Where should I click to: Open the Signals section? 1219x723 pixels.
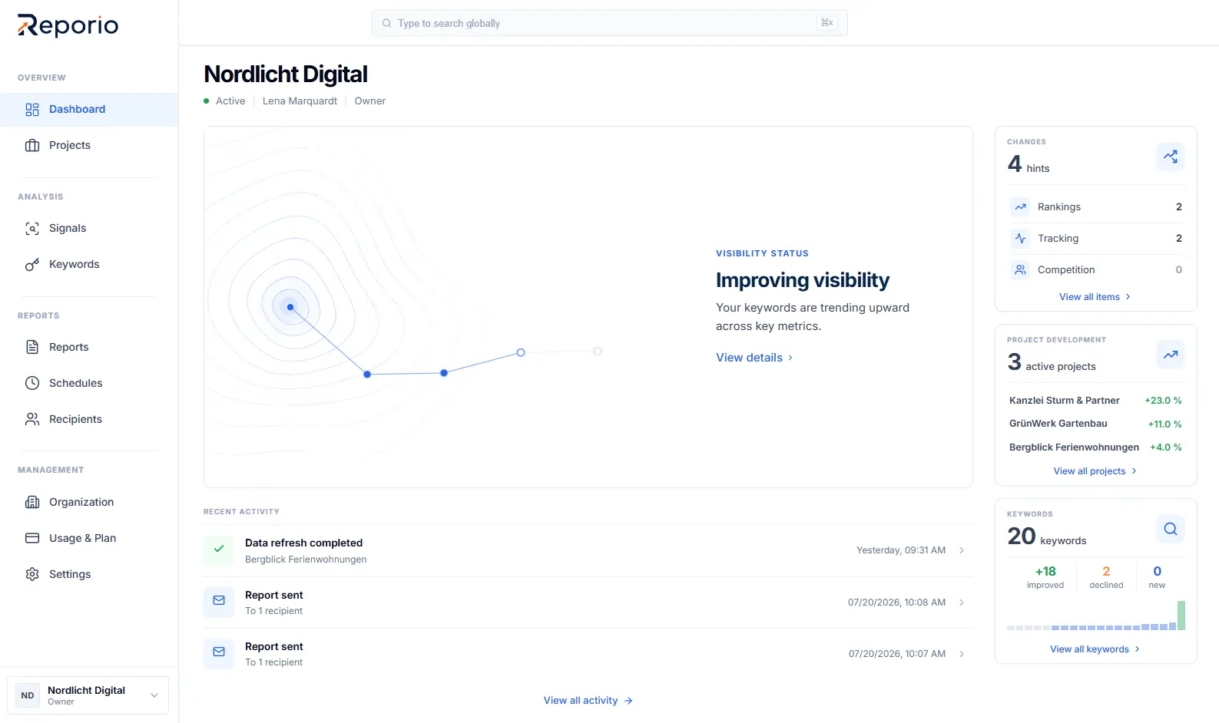(x=89, y=229)
